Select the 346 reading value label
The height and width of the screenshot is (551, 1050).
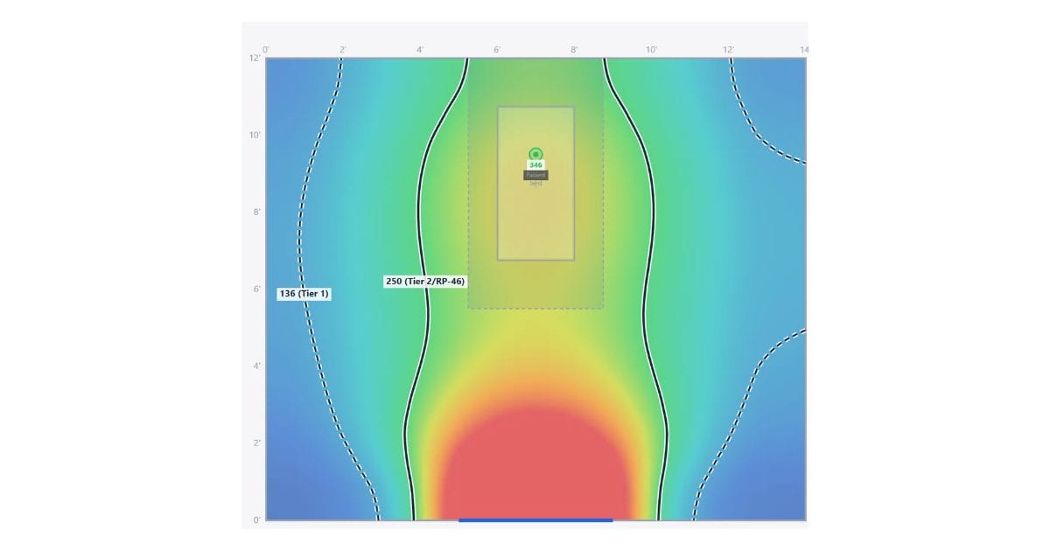[535, 165]
